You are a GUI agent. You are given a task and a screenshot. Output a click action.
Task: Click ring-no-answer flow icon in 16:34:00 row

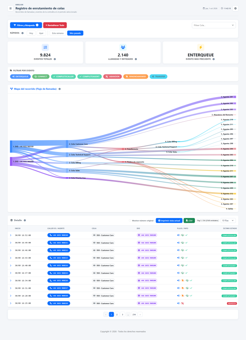pyautogui.click(x=183, y=281)
